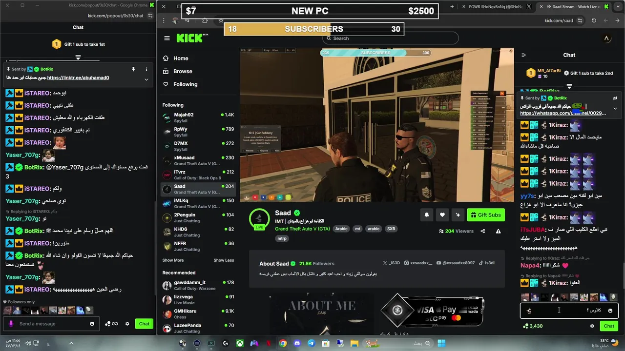
Task: Click Show Less under Following list
Action: pyautogui.click(x=224, y=260)
